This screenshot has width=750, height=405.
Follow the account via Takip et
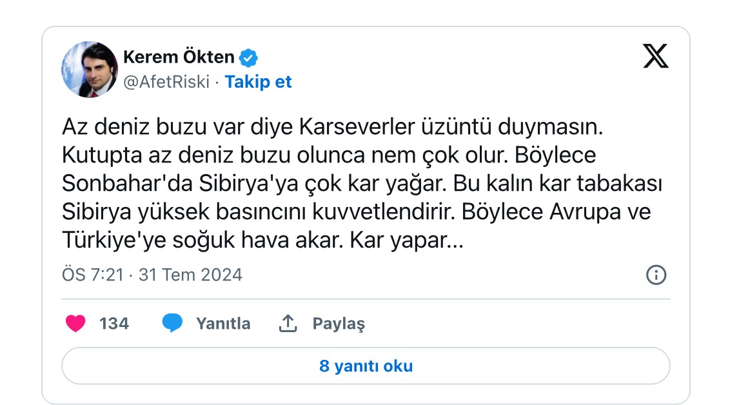[258, 82]
